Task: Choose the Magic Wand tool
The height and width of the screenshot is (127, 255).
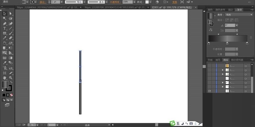Action: click(4, 18)
